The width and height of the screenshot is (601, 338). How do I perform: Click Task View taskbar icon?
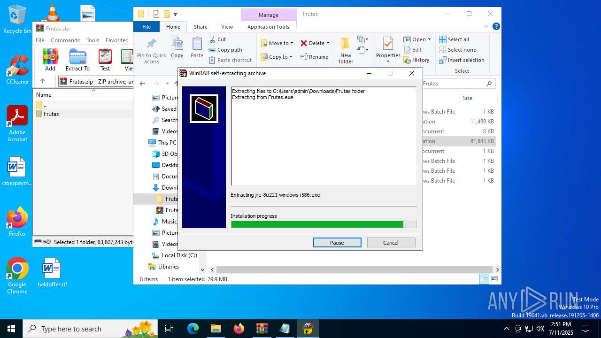tap(170, 329)
